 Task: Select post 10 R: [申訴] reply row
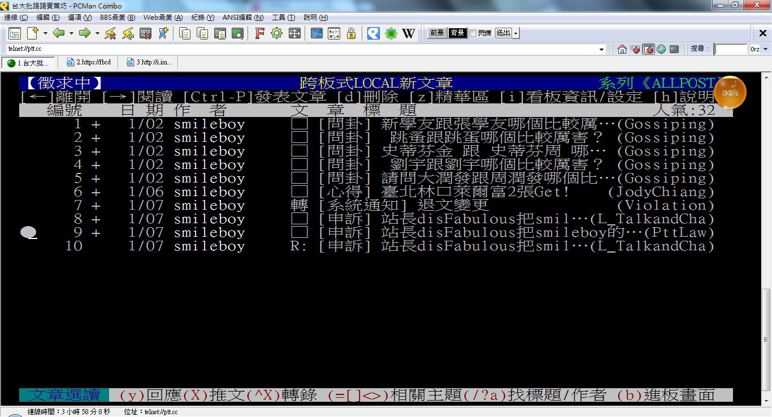(x=376, y=246)
